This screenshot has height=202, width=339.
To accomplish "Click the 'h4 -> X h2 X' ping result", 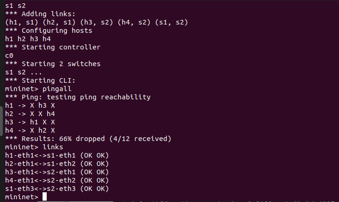I will coord(30,130).
